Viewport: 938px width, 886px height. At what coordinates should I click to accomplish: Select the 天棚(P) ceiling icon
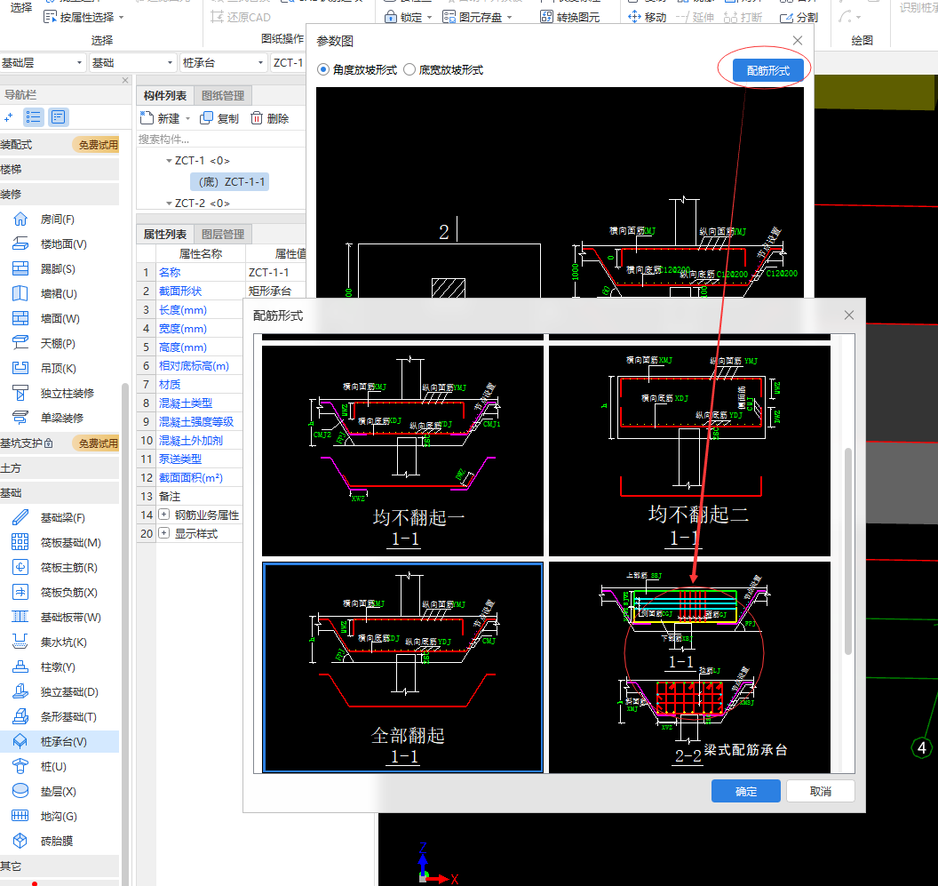tap(20, 343)
